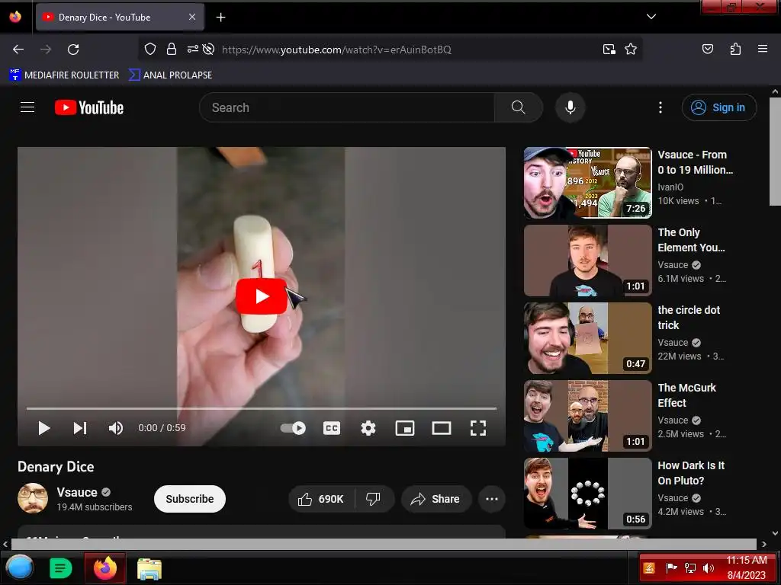Image resolution: width=781 pixels, height=585 pixels.
Task: Dislike the video with the thumbs down
Action: click(x=374, y=499)
